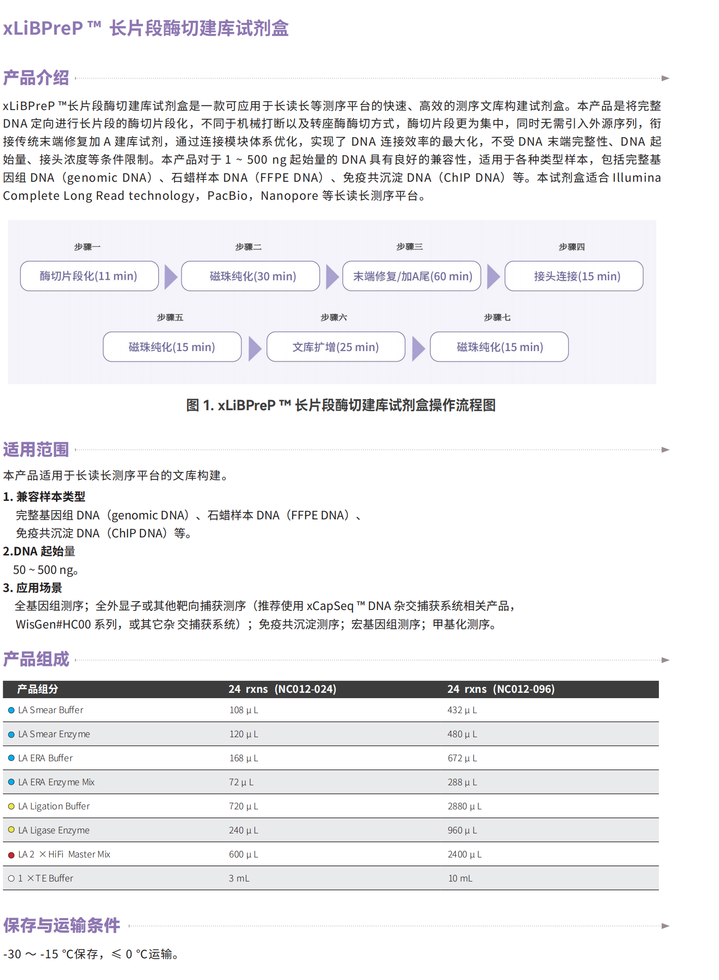Click the 步骤六 label

coord(334,318)
